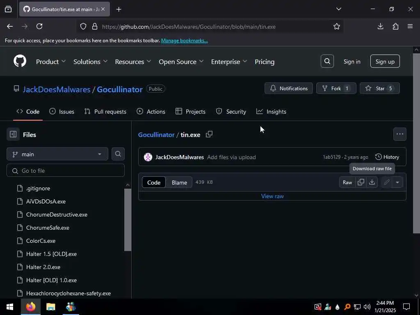
Task: Open File Explorer from the taskbar
Action: click(50, 307)
